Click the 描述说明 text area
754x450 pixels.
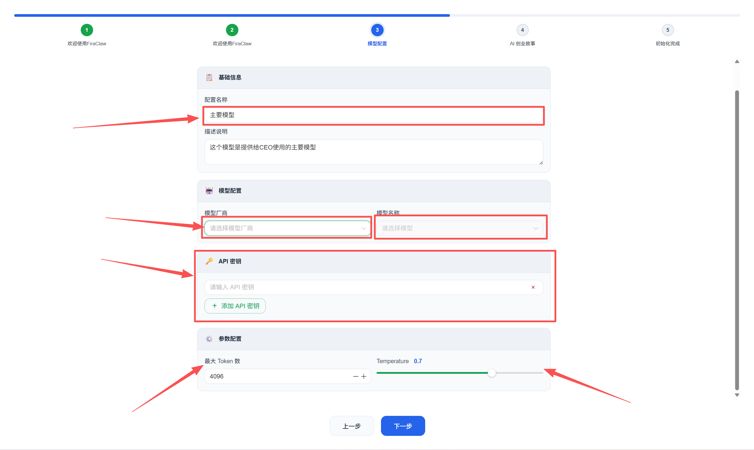click(374, 152)
